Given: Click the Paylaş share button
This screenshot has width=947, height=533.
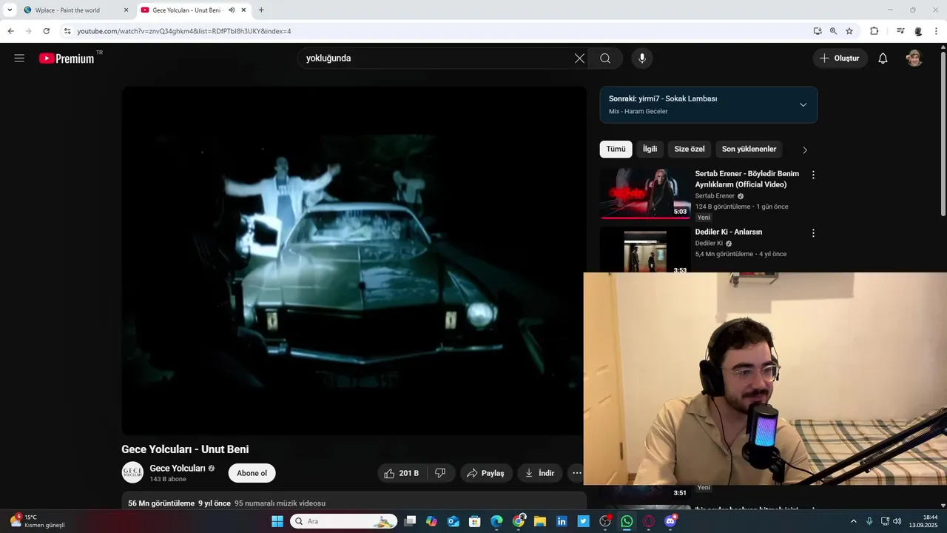Looking at the screenshot, I should (486, 473).
